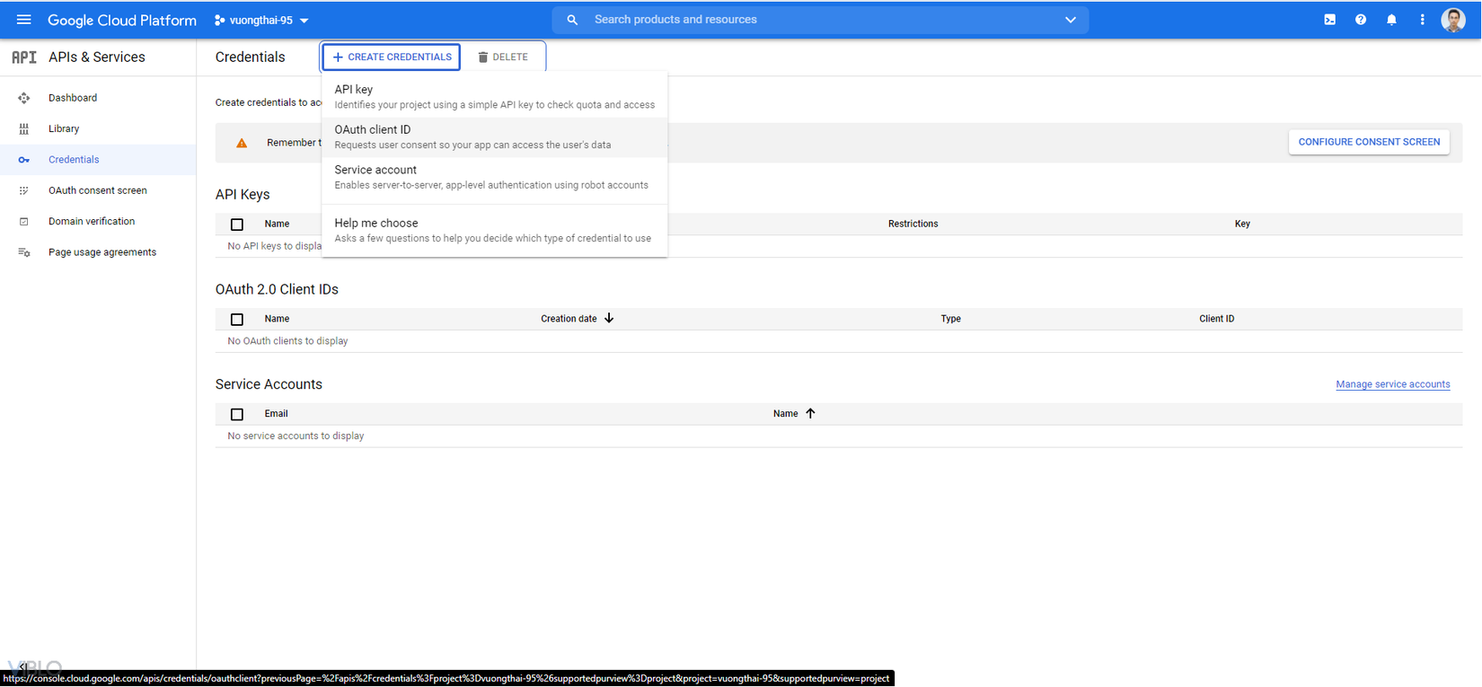Open the vuongthai-95 project selector dropdown
The image size is (1482, 687).
tap(261, 20)
